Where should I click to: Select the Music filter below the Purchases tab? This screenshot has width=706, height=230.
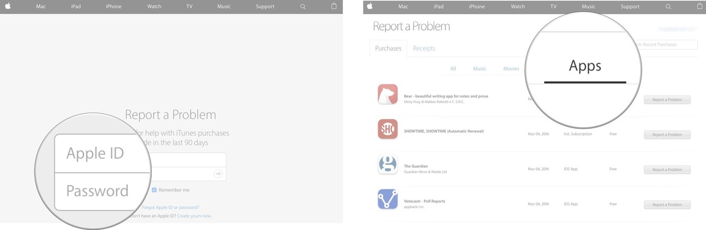pyautogui.click(x=479, y=69)
